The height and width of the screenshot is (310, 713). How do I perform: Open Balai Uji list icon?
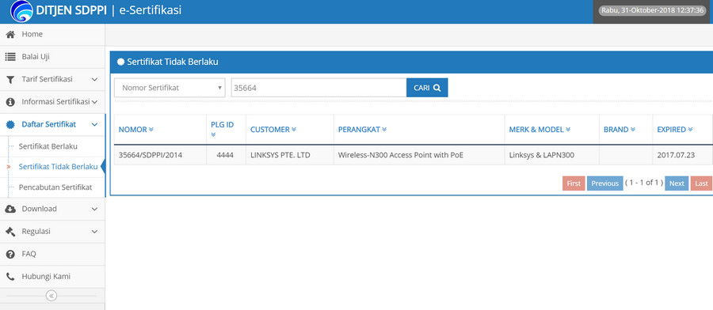pyautogui.click(x=10, y=57)
